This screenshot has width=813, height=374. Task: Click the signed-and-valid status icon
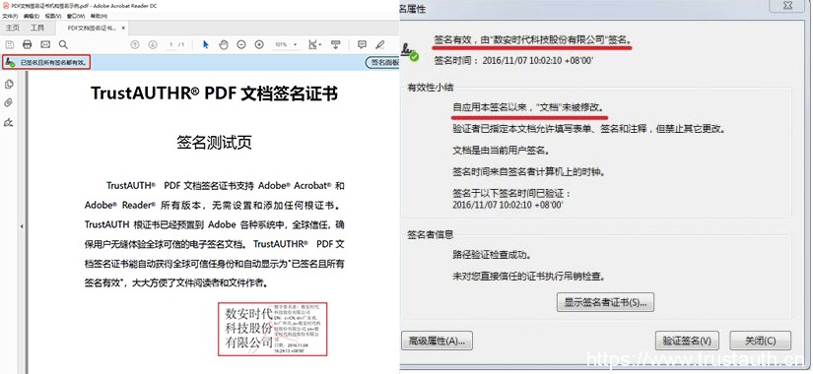(x=10, y=63)
